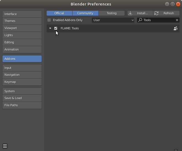Open the Save & Load section

coord(22,98)
